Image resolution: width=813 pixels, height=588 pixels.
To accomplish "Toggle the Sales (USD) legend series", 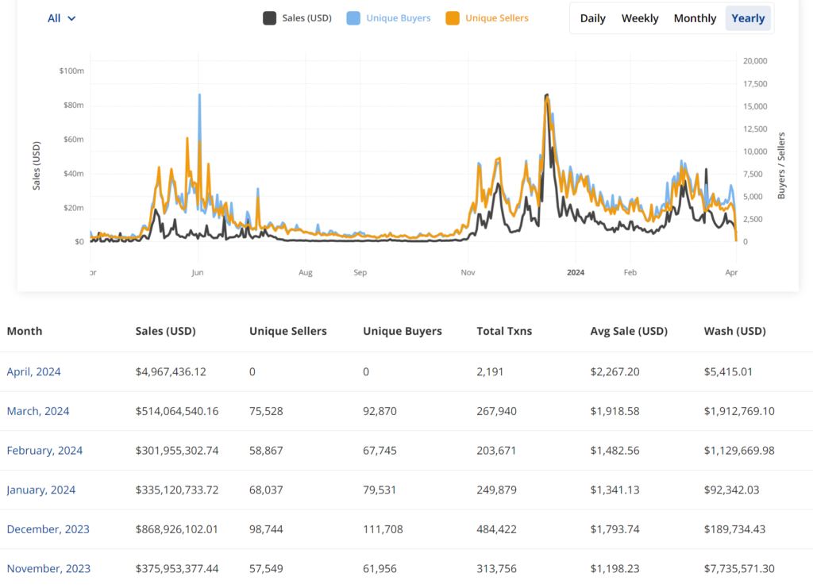I will pyautogui.click(x=297, y=18).
